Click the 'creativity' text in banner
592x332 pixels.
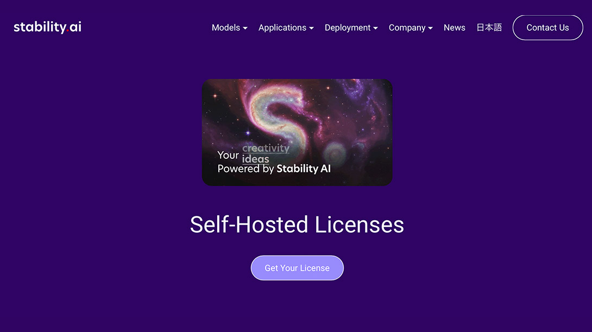266,148
